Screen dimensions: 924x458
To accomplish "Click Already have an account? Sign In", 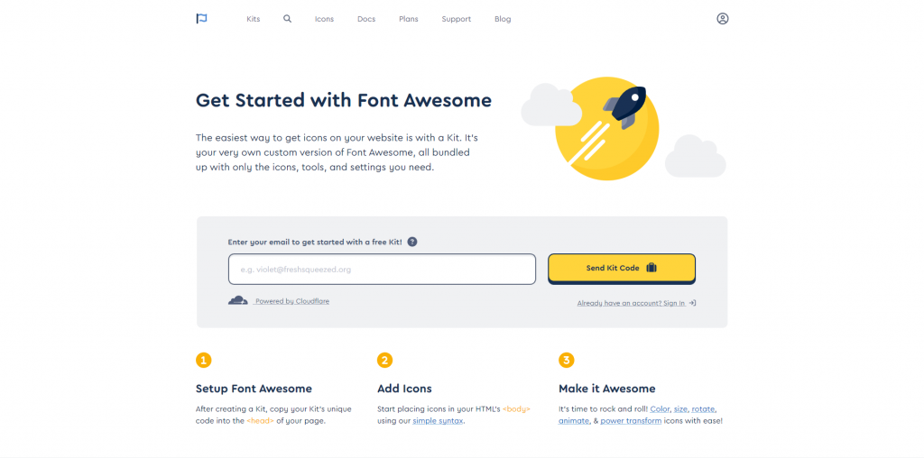I will [631, 303].
